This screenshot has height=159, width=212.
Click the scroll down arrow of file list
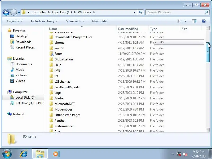[x=207, y=130]
